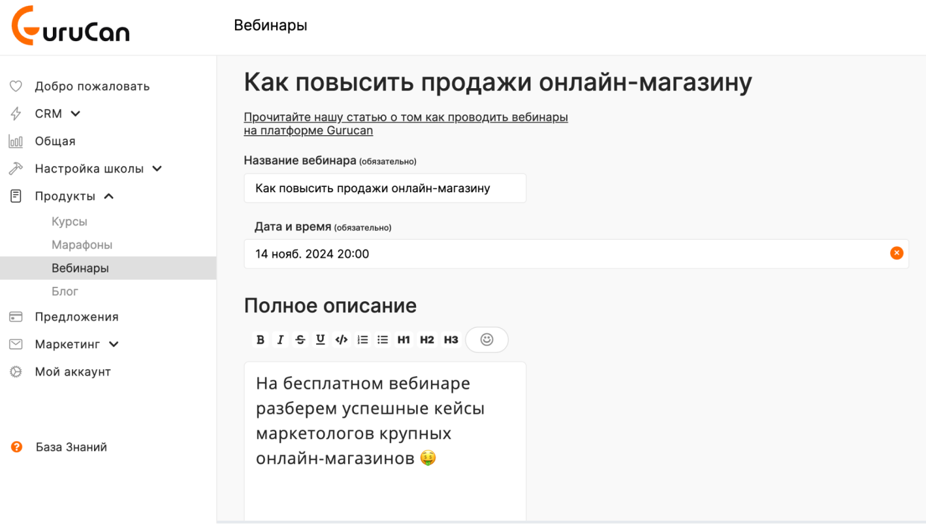Click the GuruCan logo

pos(71,26)
